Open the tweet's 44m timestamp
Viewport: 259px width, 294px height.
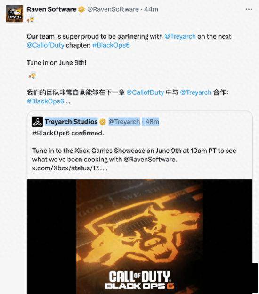click(151, 9)
